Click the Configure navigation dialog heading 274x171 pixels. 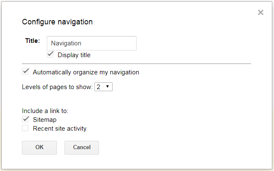click(57, 22)
